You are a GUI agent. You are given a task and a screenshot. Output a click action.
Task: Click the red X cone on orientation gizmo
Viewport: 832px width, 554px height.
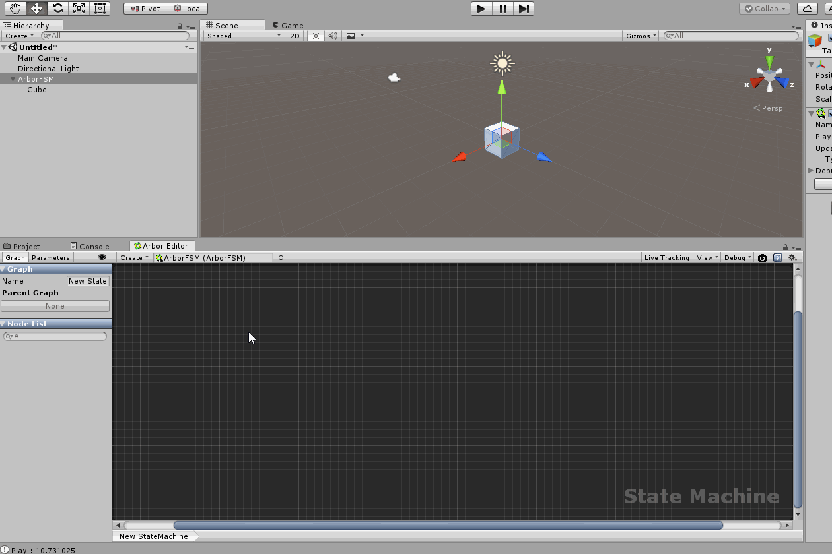(757, 82)
